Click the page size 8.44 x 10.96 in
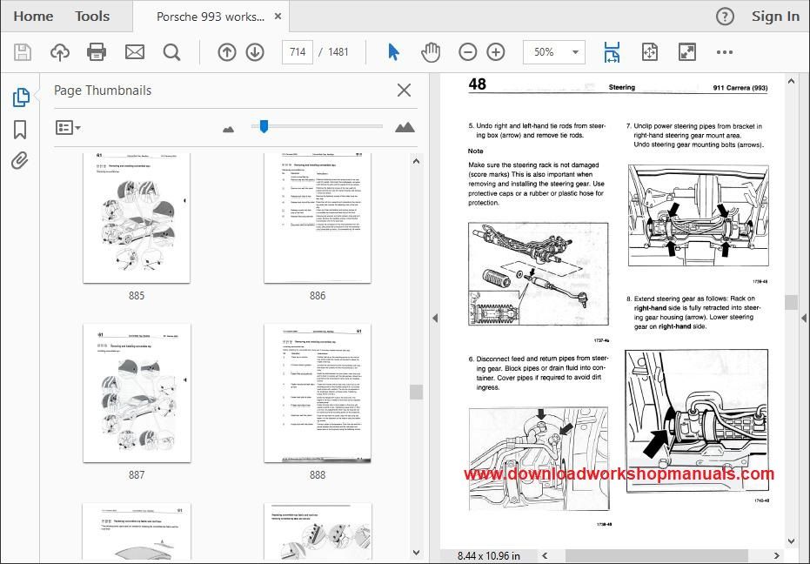This screenshot has width=810, height=564. 489,556
